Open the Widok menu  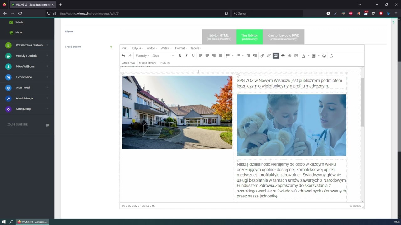152,48
